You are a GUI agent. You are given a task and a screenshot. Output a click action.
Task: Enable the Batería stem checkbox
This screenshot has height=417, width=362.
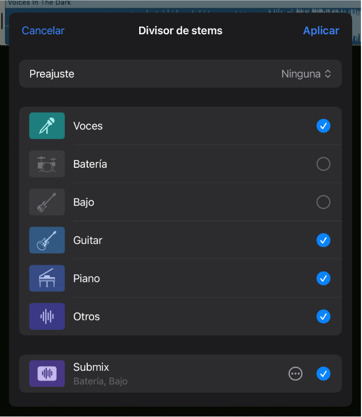point(323,164)
